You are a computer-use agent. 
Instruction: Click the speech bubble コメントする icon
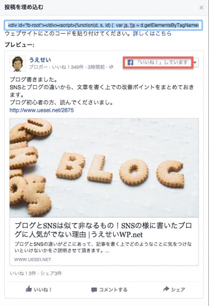coord(94,290)
